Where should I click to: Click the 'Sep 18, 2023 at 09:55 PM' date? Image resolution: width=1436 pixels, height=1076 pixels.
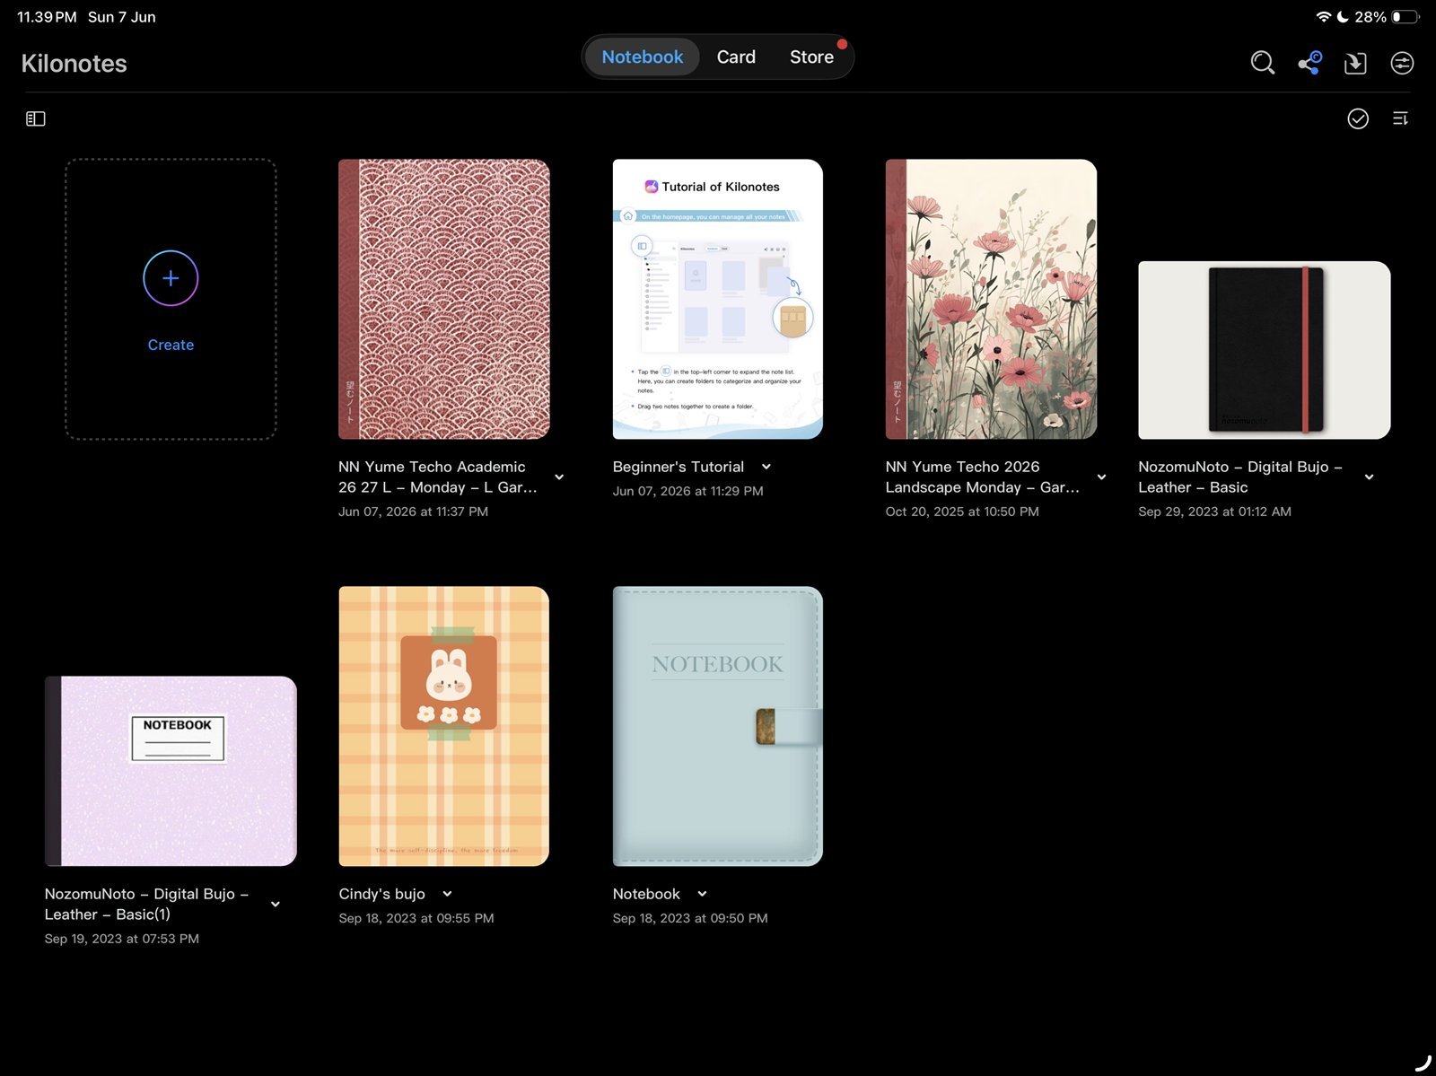[416, 918]
